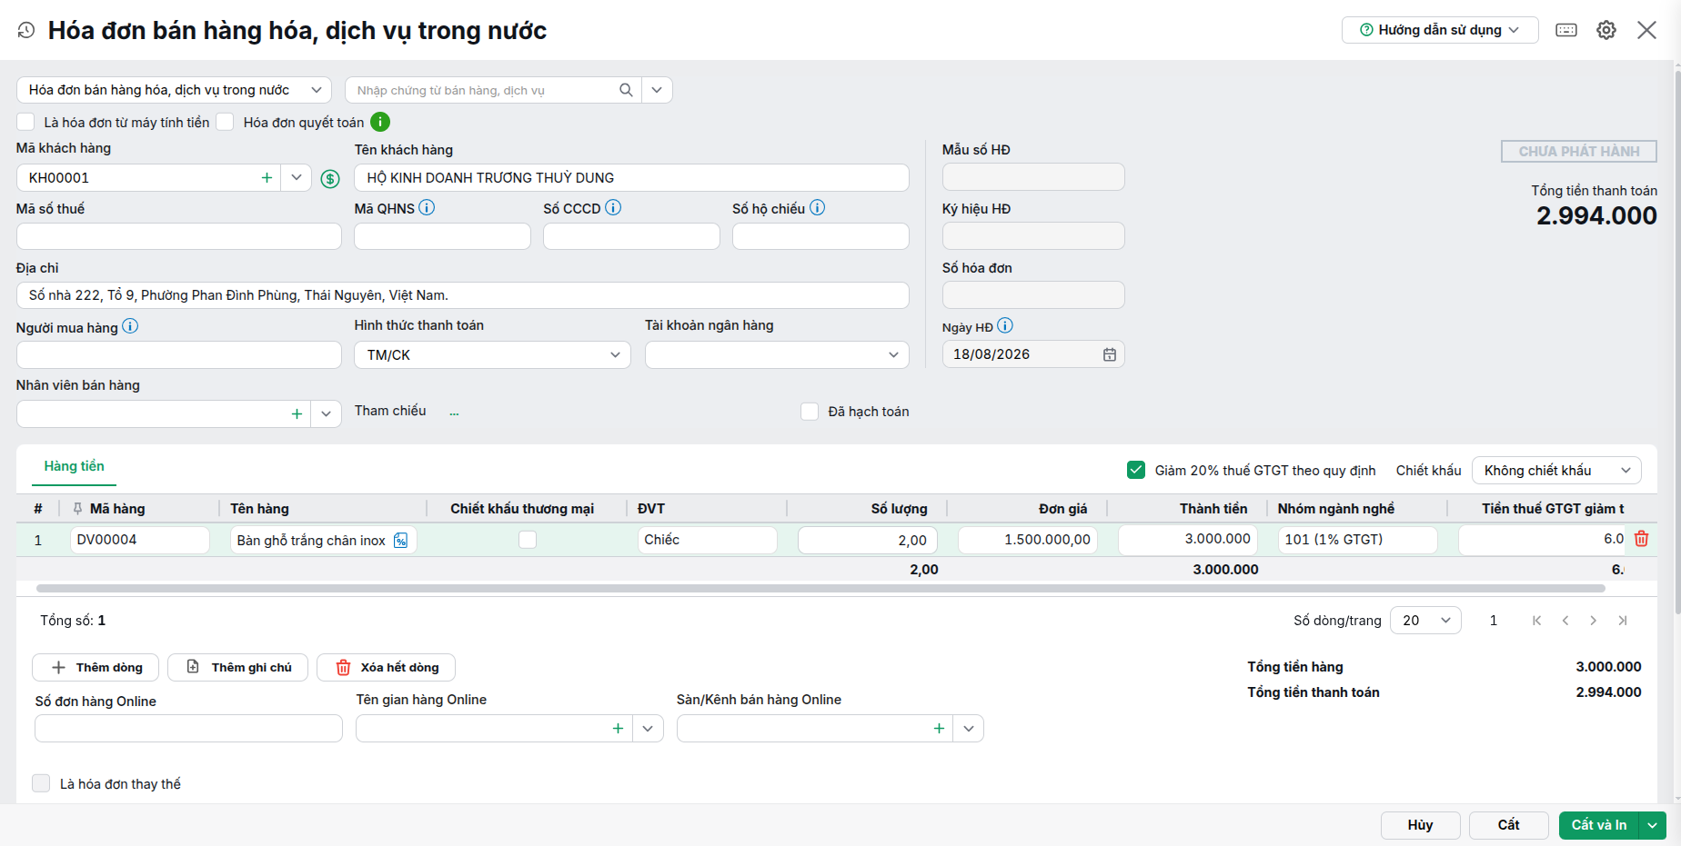The height and width of the screenshot is (846, 1681).
Task: Open Tài khoản ngân hàng dropdown
Action: point(777,355)
